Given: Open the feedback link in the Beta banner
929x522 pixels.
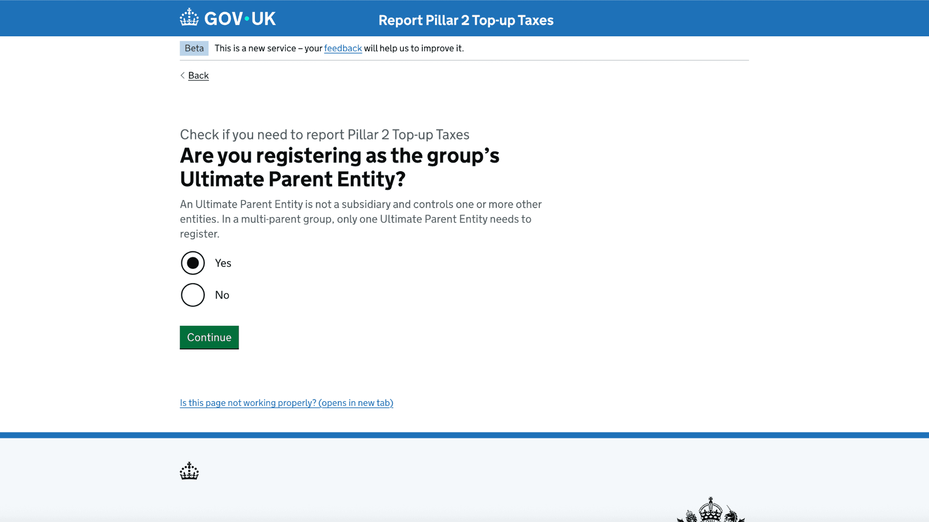Looking at the screenshot, I should 343,48.
